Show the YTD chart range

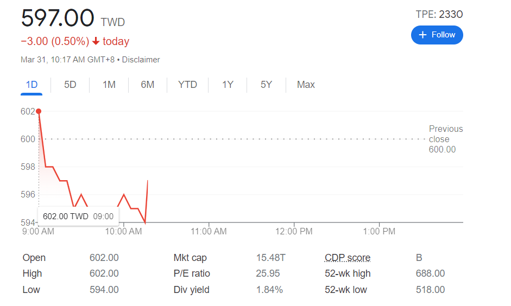click(187, 85)
